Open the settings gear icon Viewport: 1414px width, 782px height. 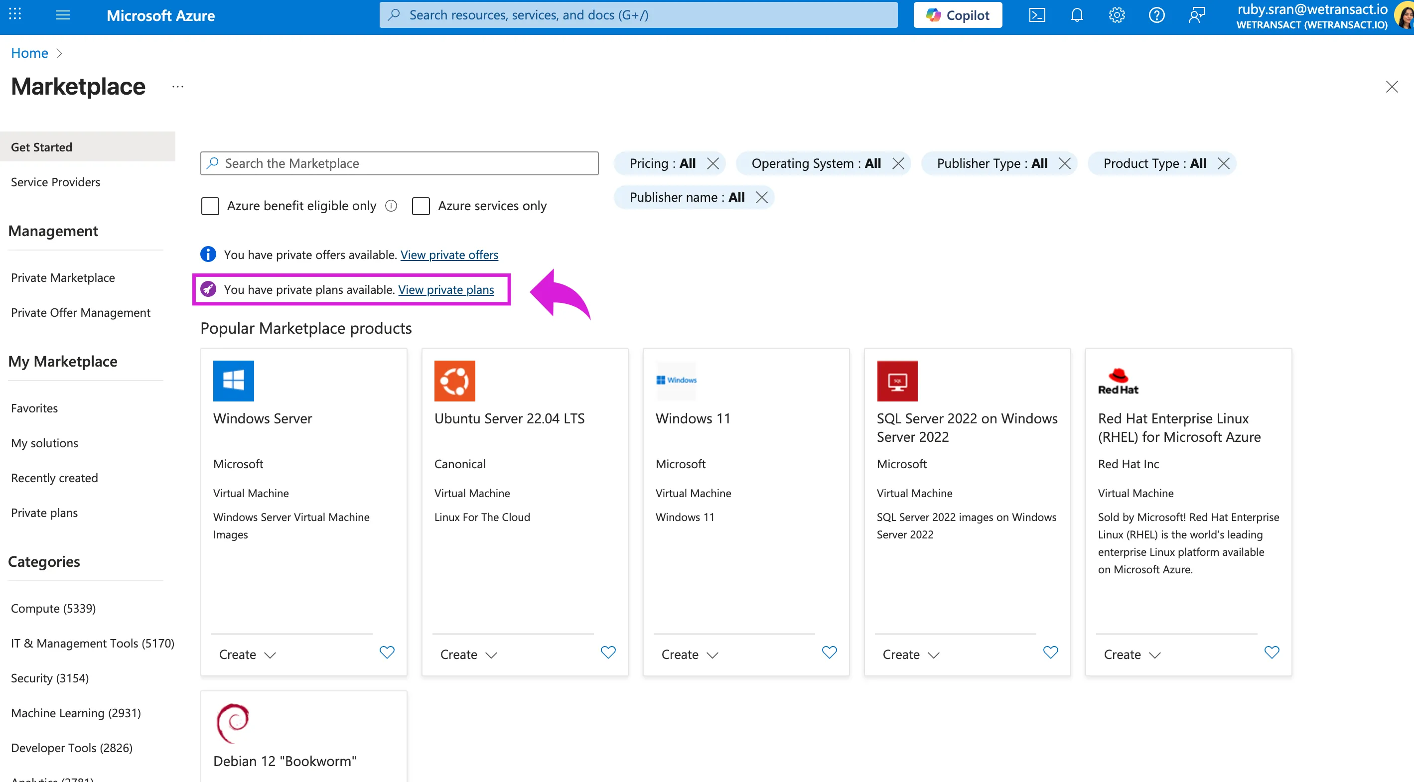point(1117,15)
